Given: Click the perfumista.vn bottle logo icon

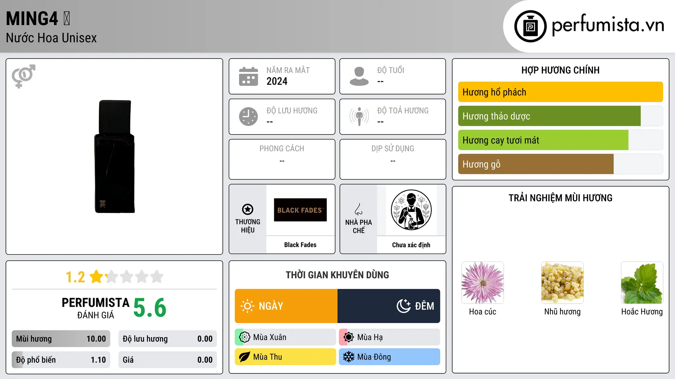Looking at the screenshot, I should coord(530,26).
